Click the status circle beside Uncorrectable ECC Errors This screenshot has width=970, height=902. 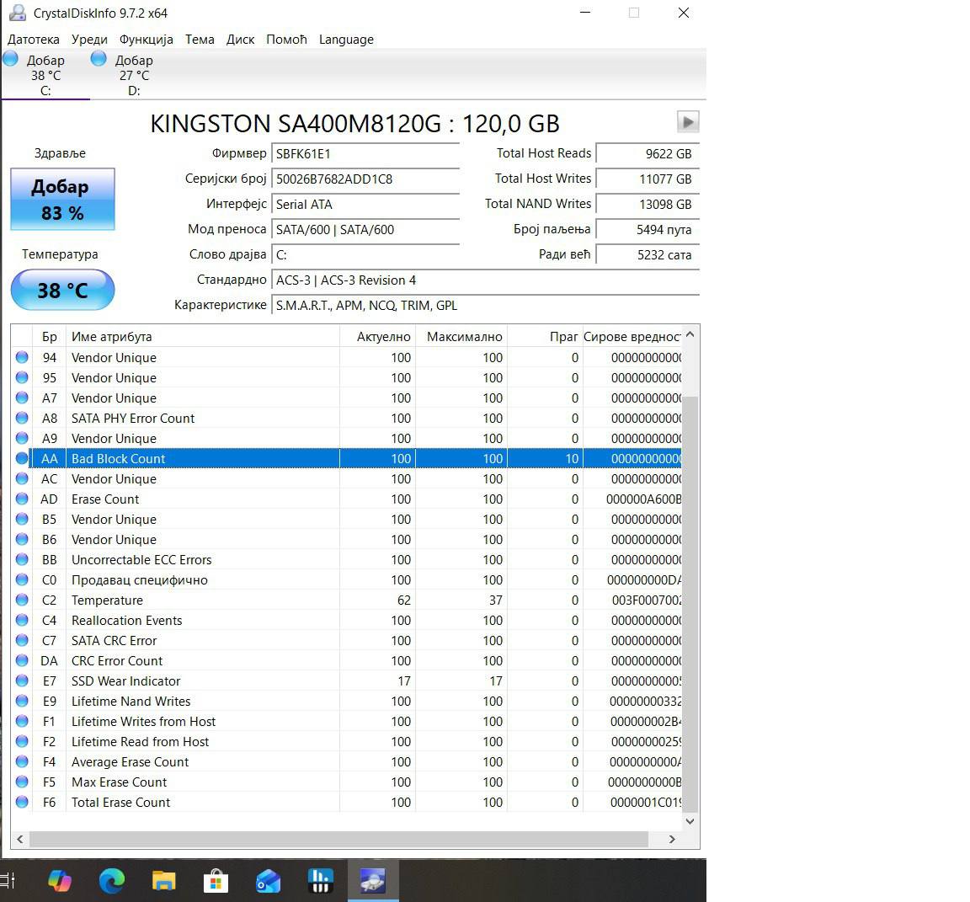click(x=22, y=559)
